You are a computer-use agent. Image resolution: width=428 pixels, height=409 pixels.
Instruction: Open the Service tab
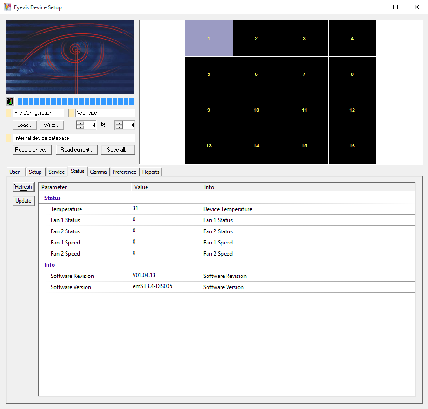tap(56, 172)
